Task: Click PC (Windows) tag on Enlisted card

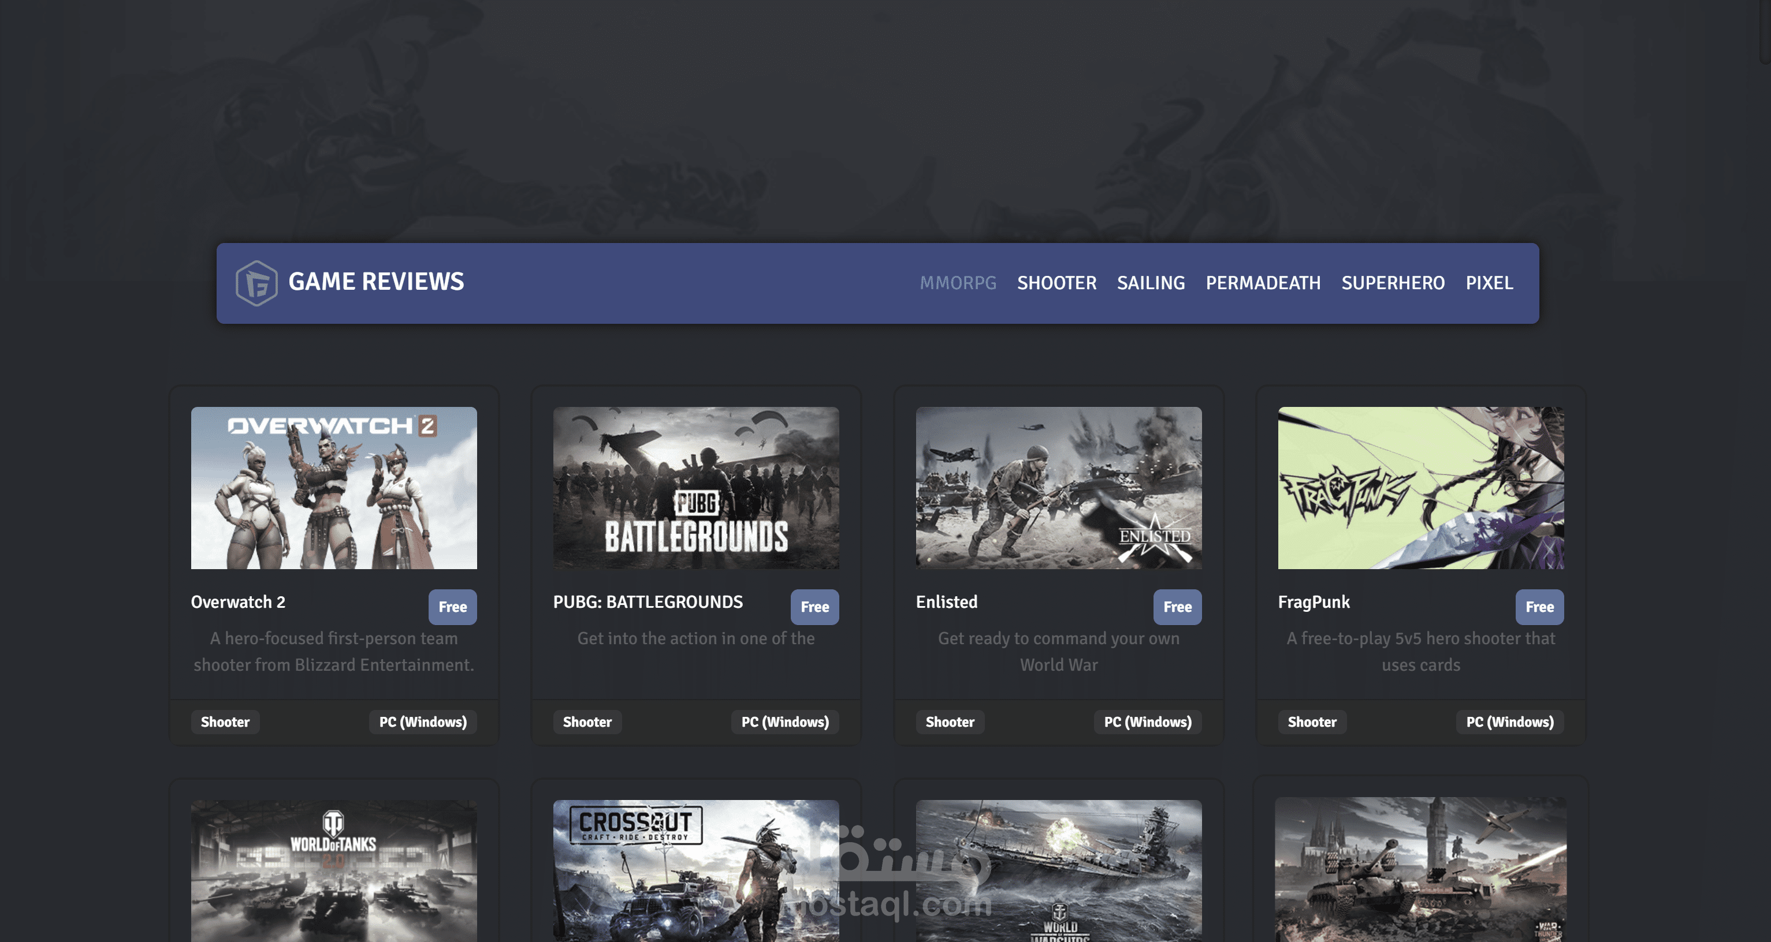Action: (x=1148, y=722)
